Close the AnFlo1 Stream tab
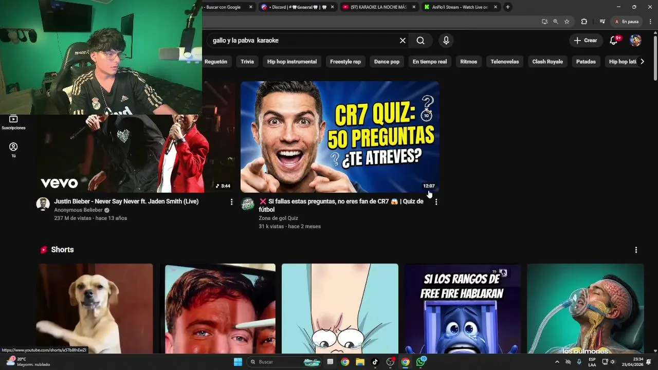 (x=496, y=7)
